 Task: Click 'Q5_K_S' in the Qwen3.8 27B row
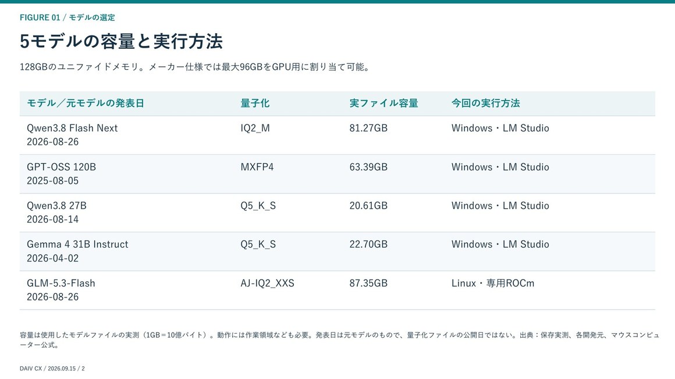click(258, 206)
